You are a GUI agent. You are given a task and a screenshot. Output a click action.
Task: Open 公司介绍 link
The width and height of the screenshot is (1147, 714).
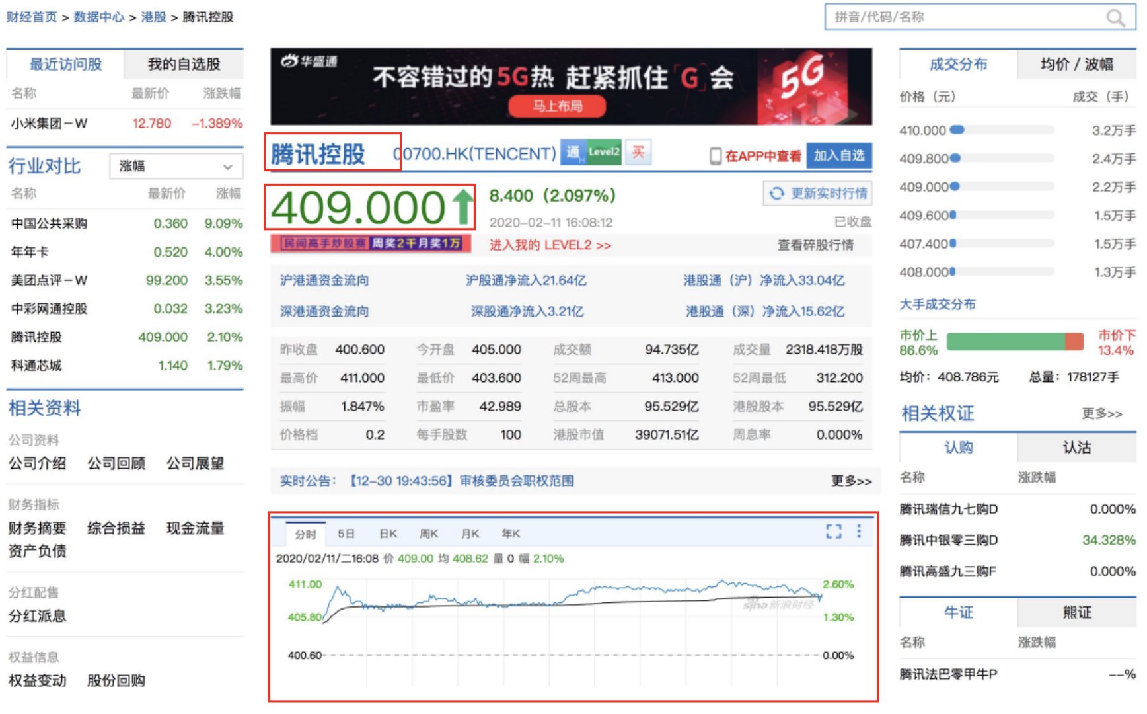[x=37, y=463]
